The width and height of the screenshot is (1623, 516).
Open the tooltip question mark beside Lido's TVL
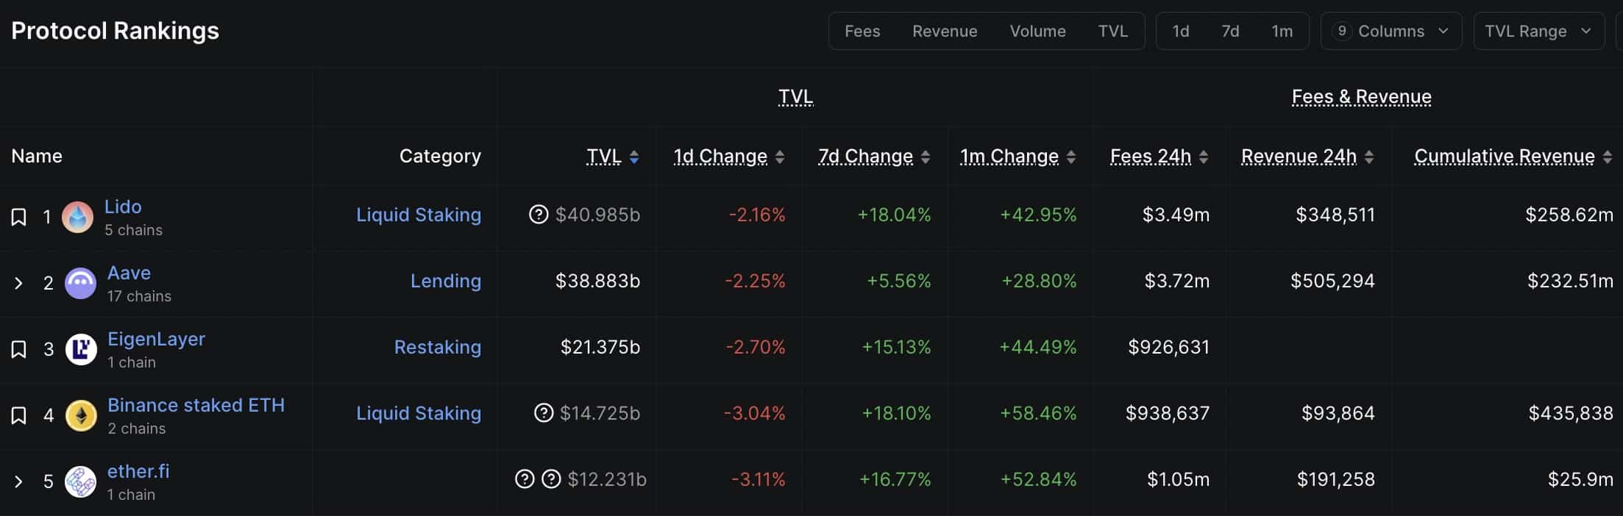(x=539, y=214)
